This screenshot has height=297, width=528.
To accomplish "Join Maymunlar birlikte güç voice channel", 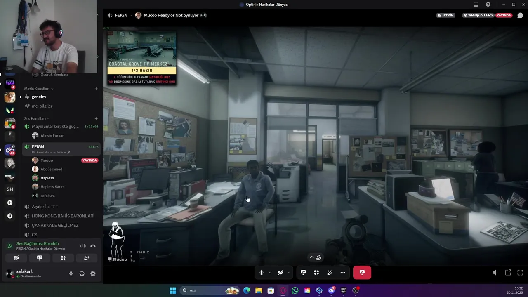I will coord(61,126).
